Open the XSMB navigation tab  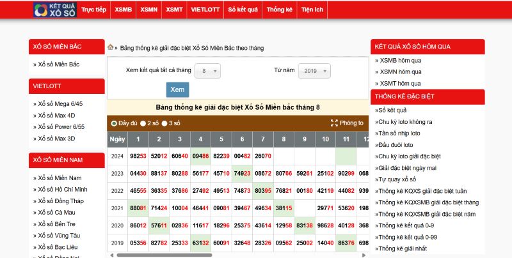[x=123, y=10]
